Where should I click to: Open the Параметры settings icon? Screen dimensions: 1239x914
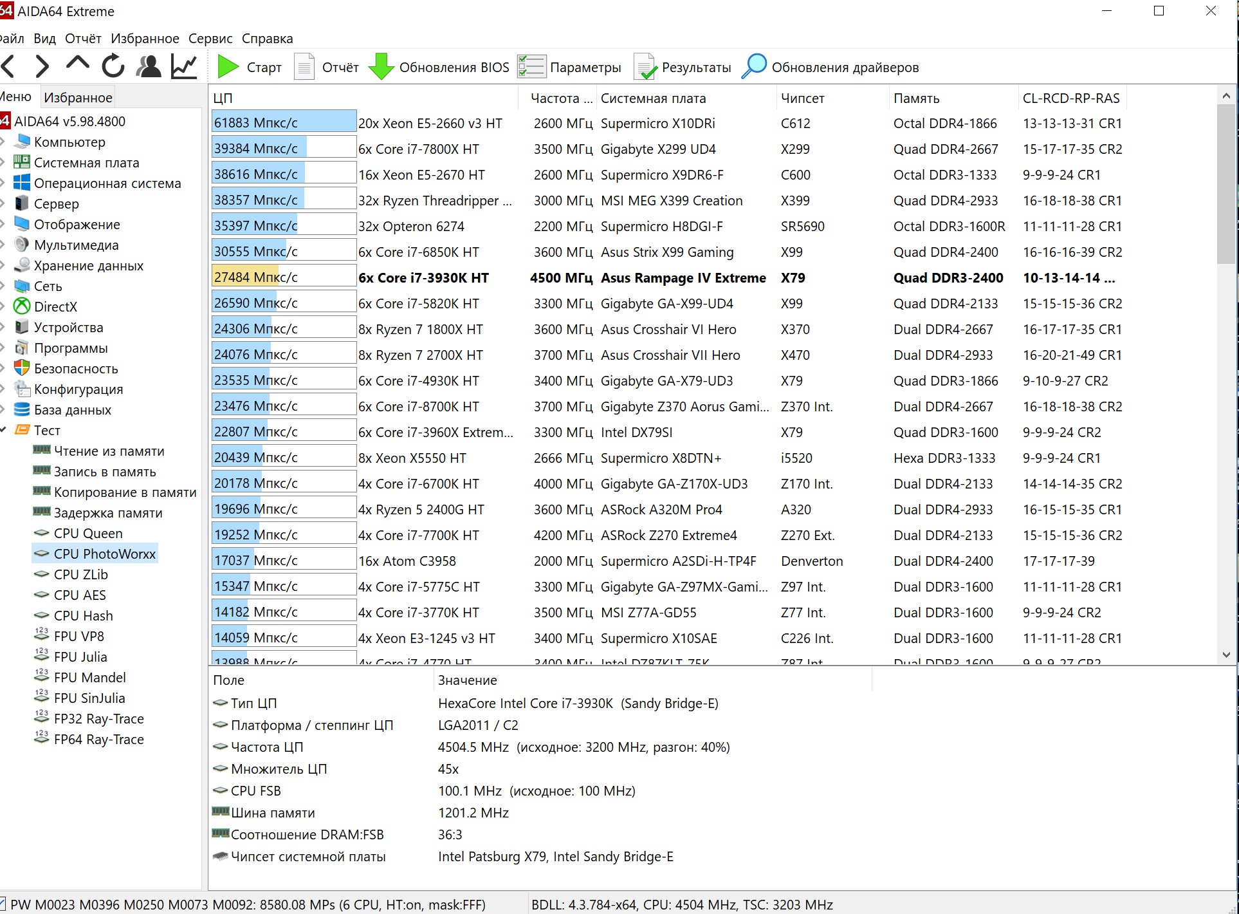point(531,67)
